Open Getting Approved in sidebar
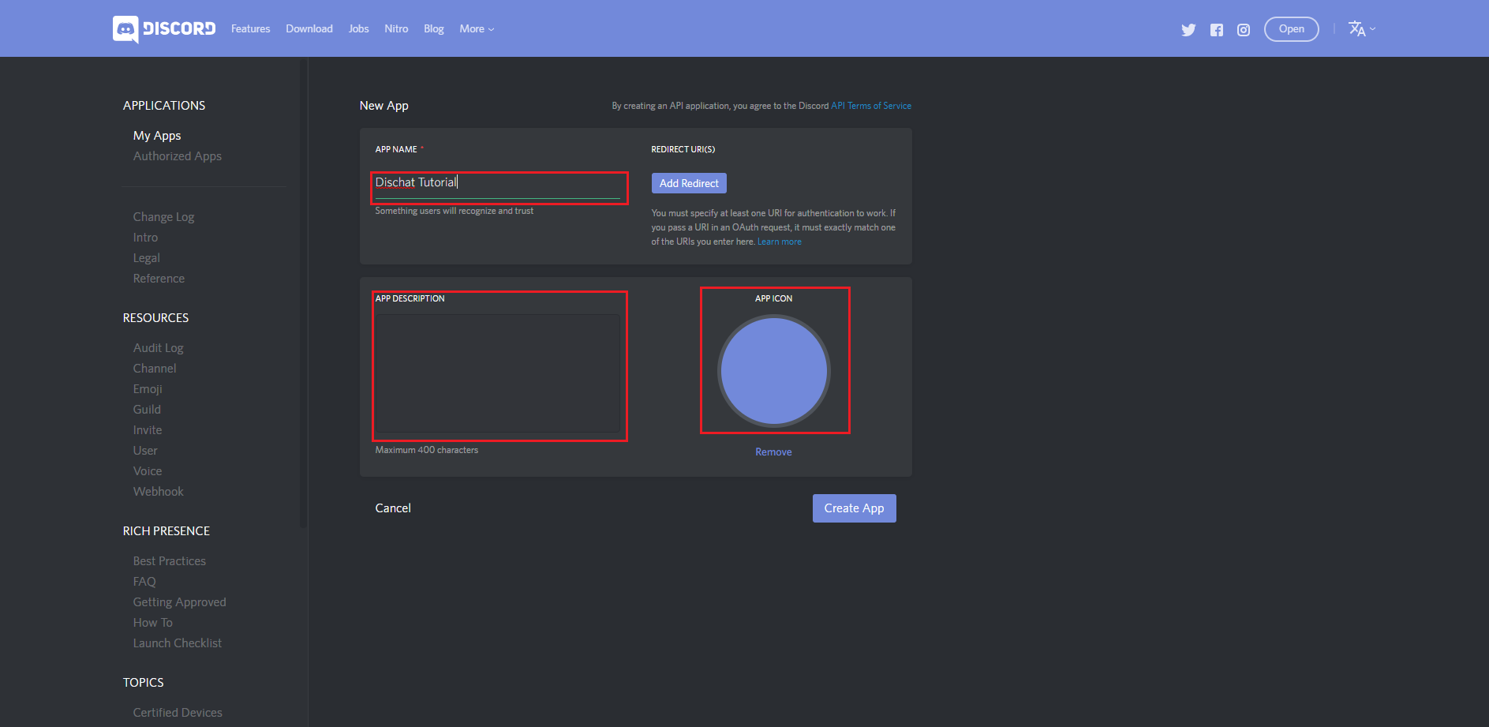This screenshot has width=1489, height=727. pos(179,602)
